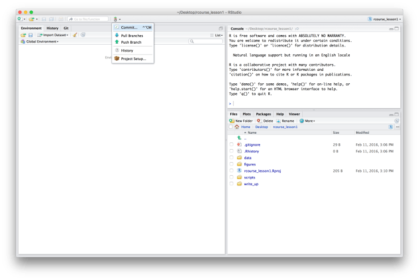Refresh the environment with the circular arrow icon
The width and height of the screenshot is (419, 280).
pos(83,35)
